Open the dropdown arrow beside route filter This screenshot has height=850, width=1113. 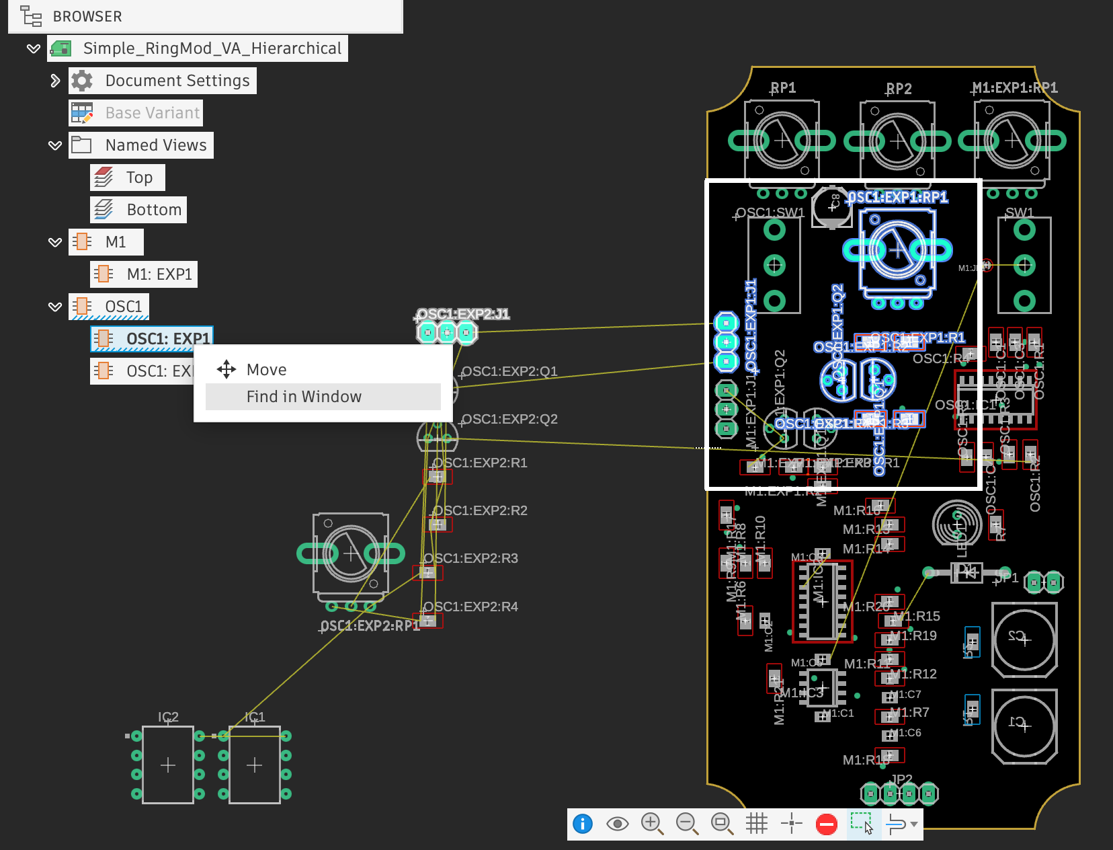click(x=914, y=824)
